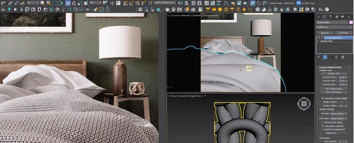Click the Pattern_001 node button
This screenshot has height=143, width=354.
334,74
